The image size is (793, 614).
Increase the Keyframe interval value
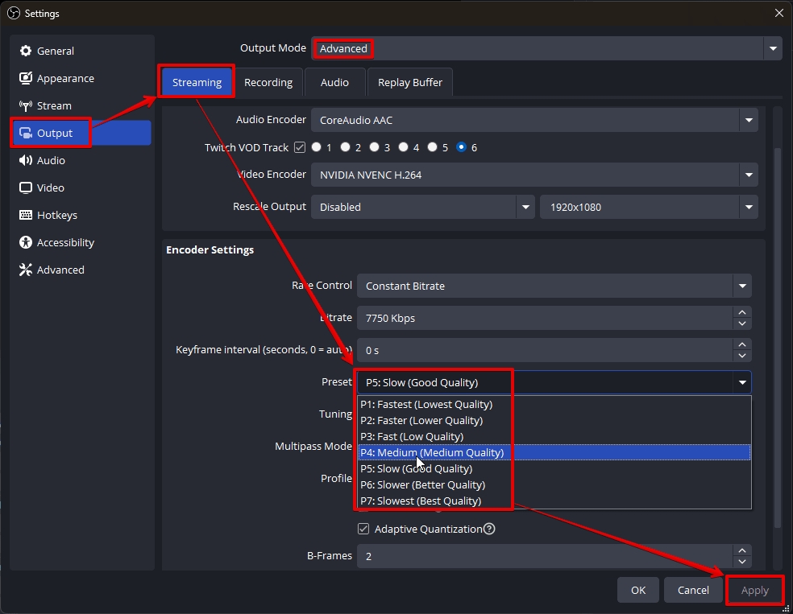742,345
